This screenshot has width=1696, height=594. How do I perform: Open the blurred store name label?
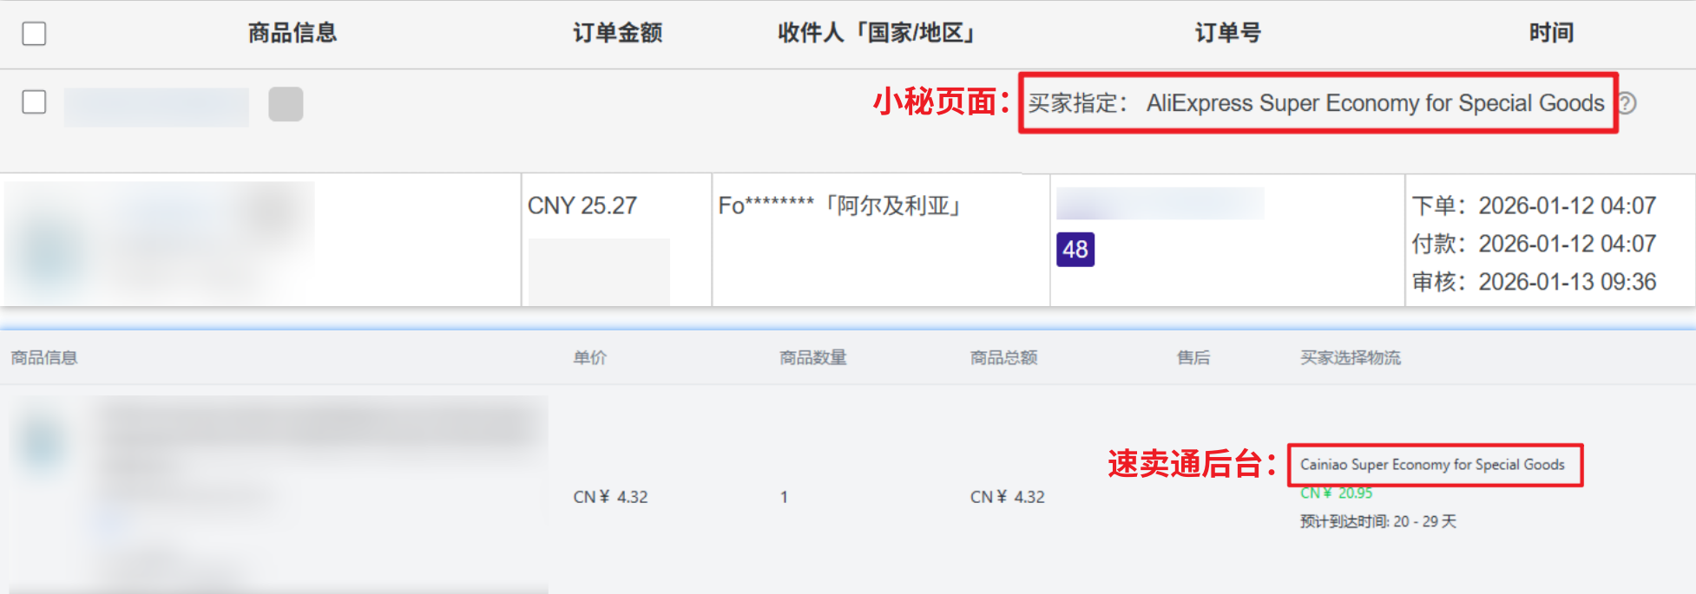(x=156, y=107)
